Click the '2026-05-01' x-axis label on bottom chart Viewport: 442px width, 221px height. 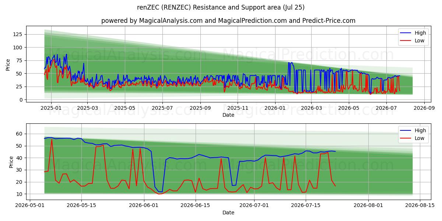[30, 206]
